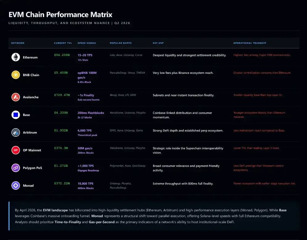307x240 pixels.
Task: Select the Avalanche network name
Action: click(31, 97)
